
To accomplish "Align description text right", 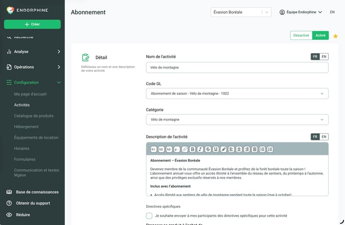I will tap(247, 149).
